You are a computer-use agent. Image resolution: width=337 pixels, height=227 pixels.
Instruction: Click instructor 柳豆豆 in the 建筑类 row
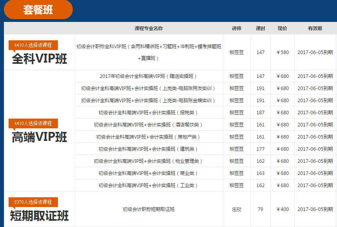click(x=237, y=149)
